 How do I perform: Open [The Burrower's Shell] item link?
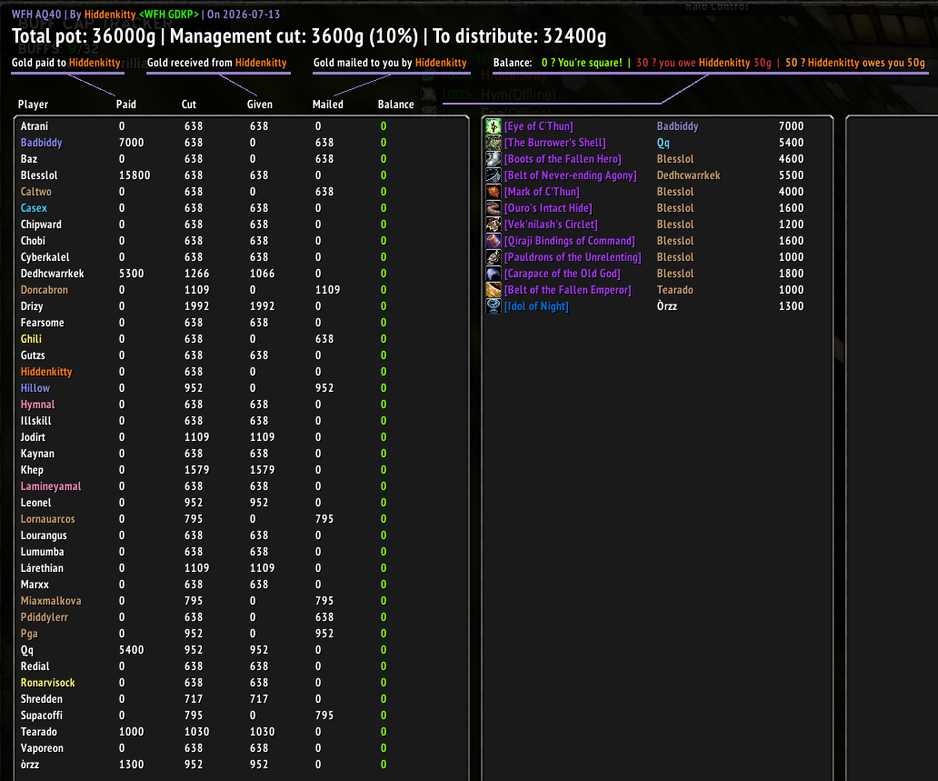tap(555, 143)
